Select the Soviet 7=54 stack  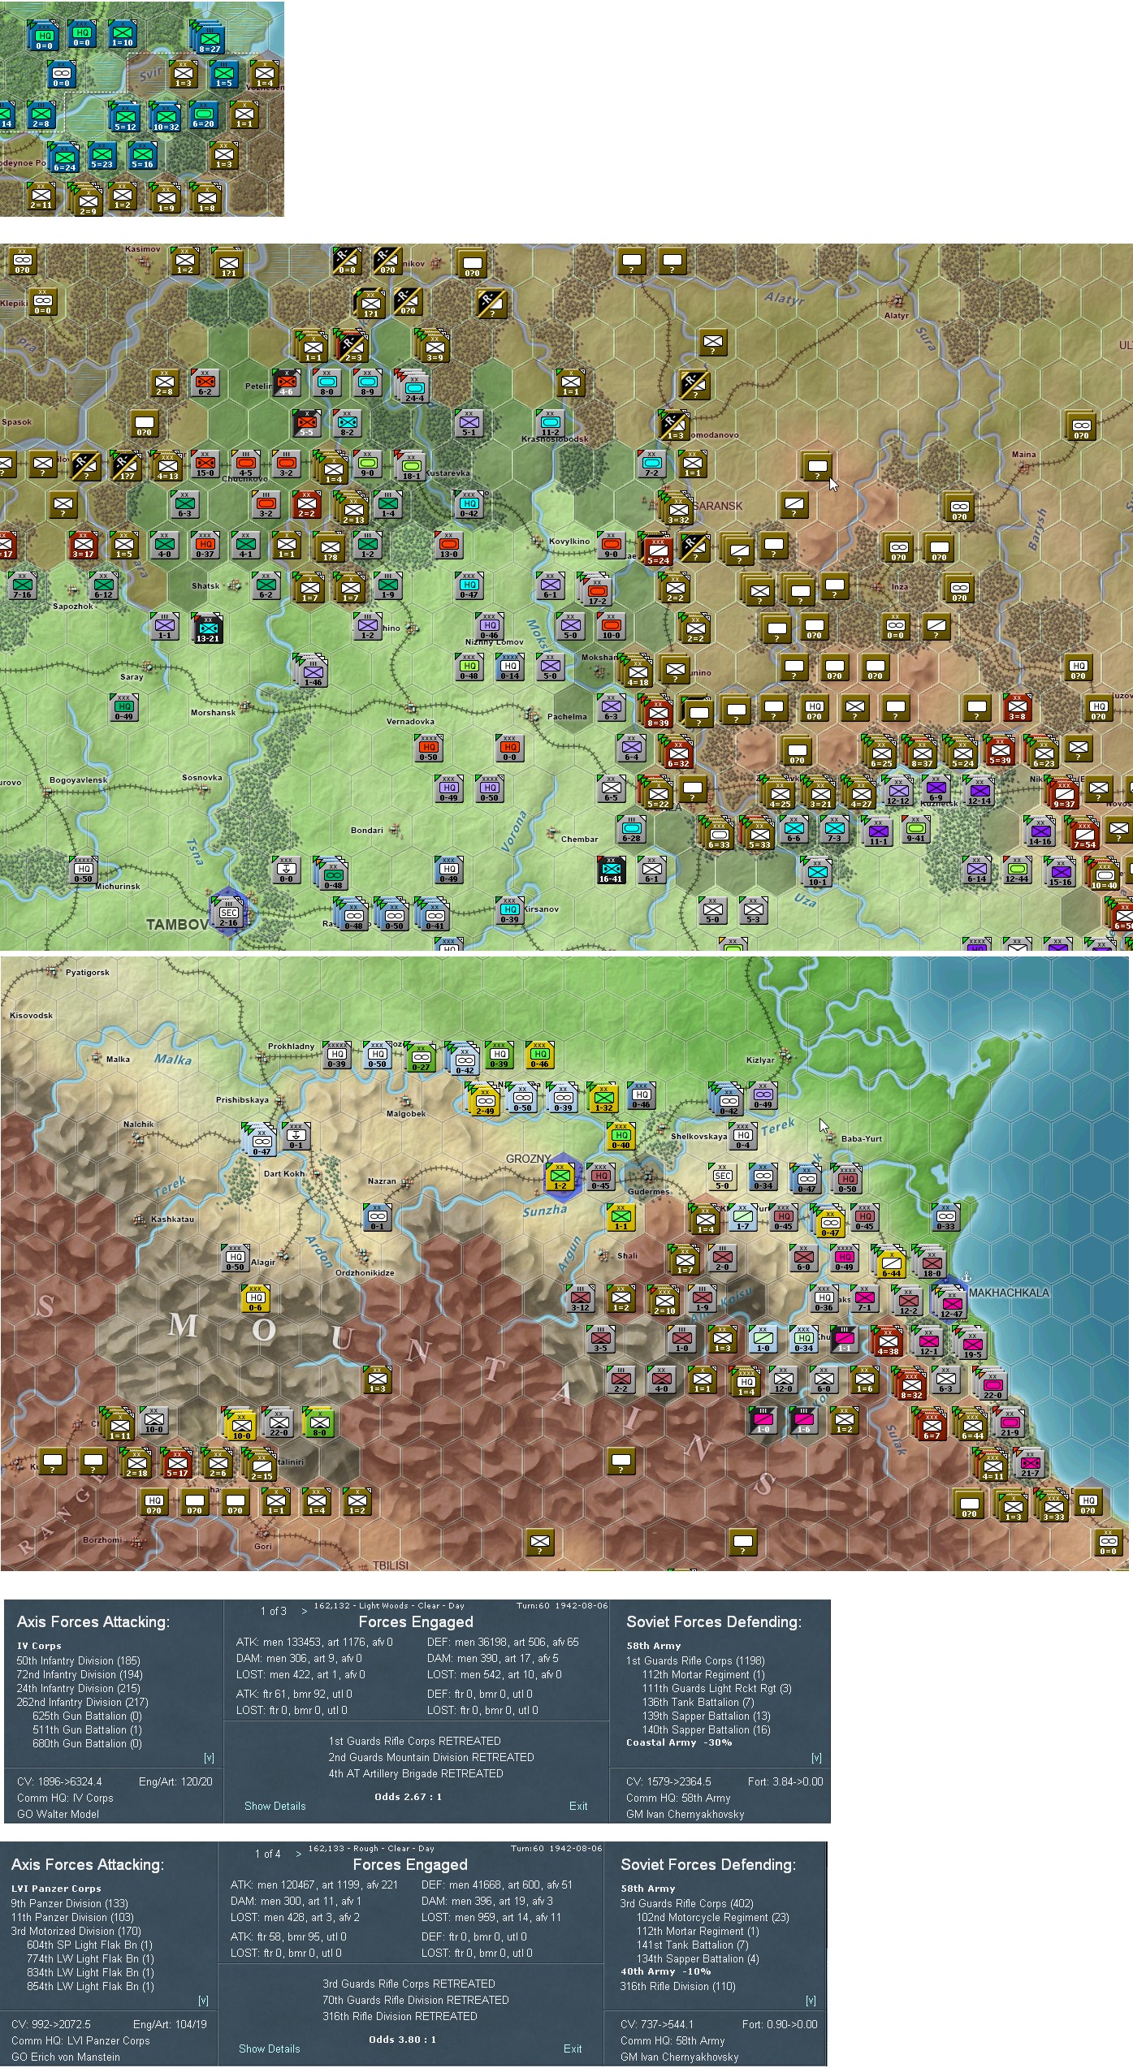(x=1085, y=835)
